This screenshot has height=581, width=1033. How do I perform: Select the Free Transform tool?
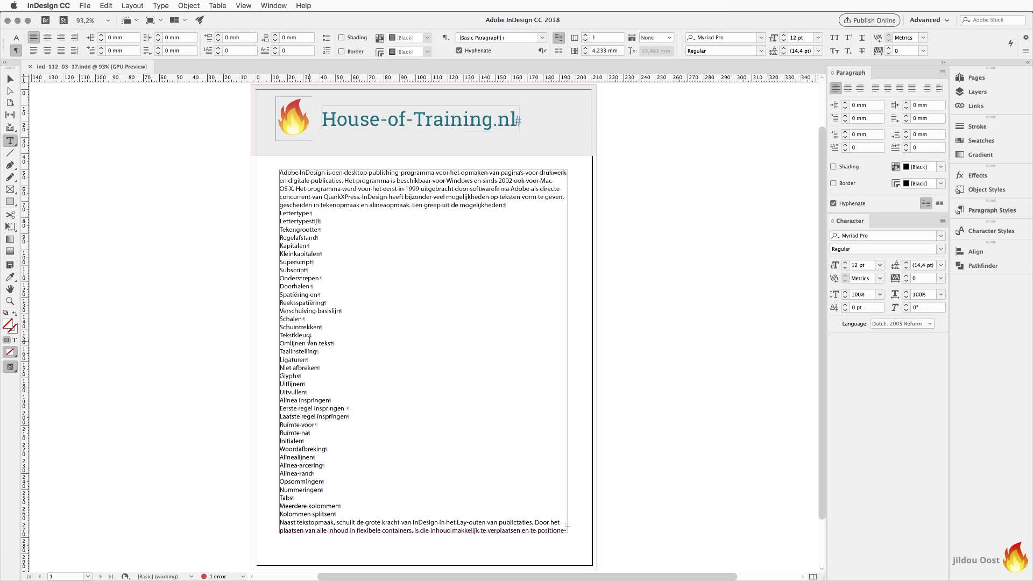coord(10,226)
